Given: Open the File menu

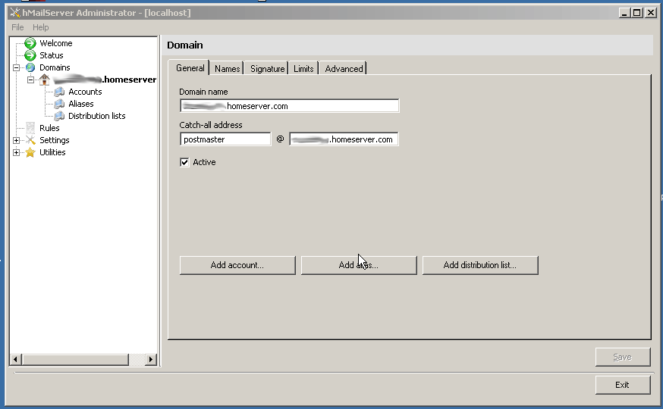Looking at the screenshot, I should coord(17,27).
